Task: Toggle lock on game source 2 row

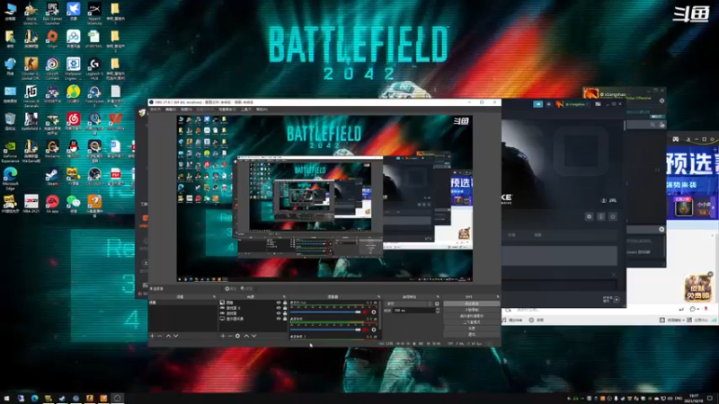Action: click(x=285, y=308)
